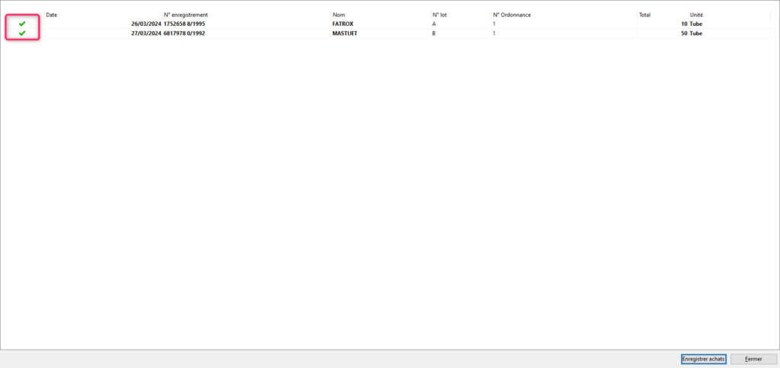Click the green checkmark on the FATROX row
Screen dimensions: 780x368
(22, 24)
